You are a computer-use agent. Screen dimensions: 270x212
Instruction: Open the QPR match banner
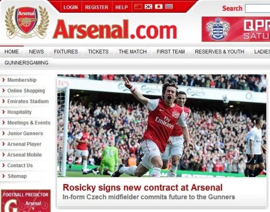click(236, 29)
